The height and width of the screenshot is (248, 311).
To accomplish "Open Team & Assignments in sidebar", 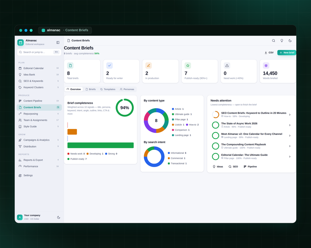I will click(x=39, y=120).
